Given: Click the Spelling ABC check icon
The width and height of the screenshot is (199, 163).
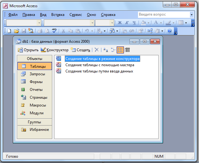Looking at the screenshot, I should (54, 31).
